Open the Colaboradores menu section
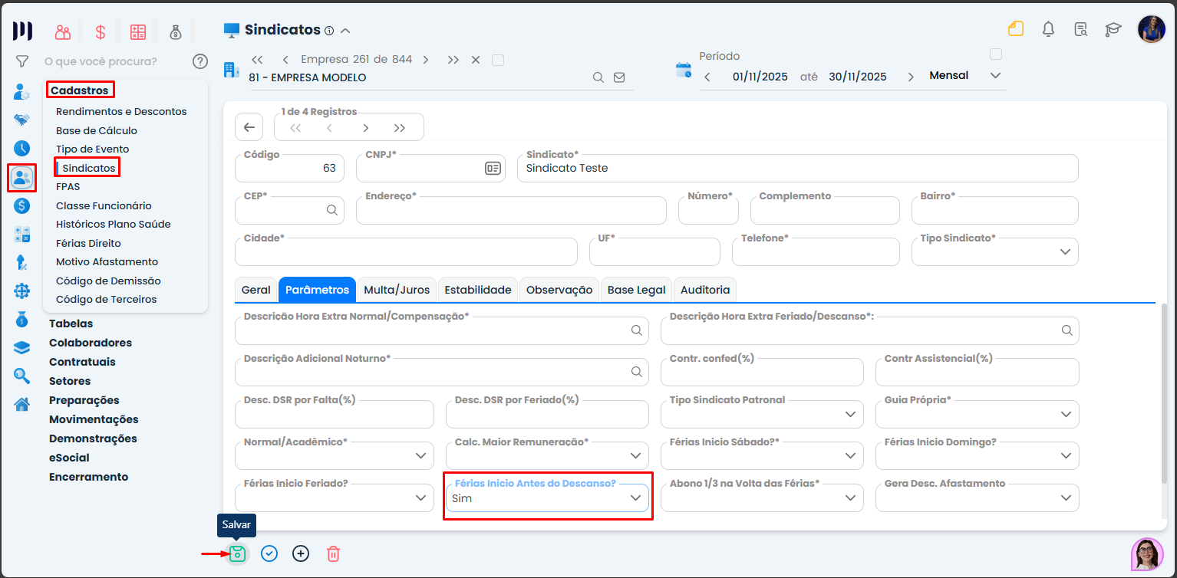Viewport: 1177px width, 578px height. tap(91, 343)
